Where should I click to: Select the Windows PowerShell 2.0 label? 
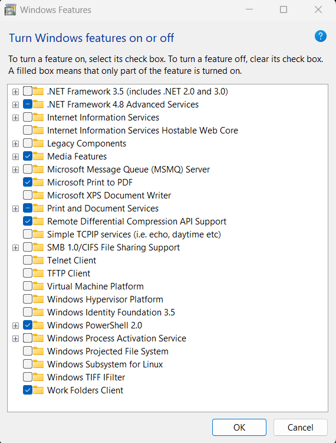click(95, 325)
